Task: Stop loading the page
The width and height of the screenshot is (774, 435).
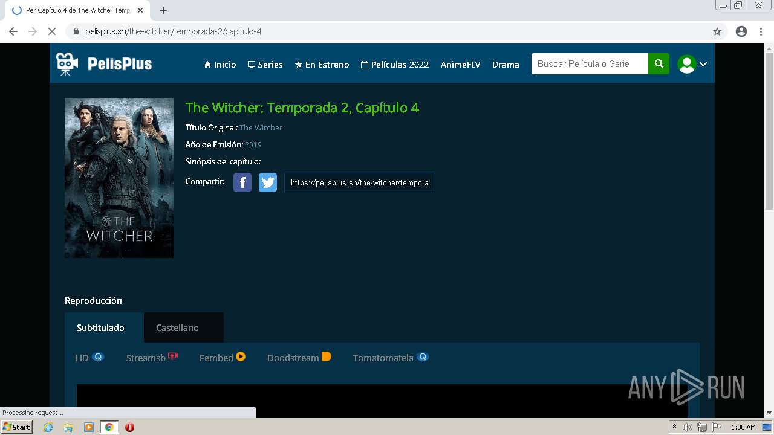Action: pyautogui.click(x=52, y=31)
